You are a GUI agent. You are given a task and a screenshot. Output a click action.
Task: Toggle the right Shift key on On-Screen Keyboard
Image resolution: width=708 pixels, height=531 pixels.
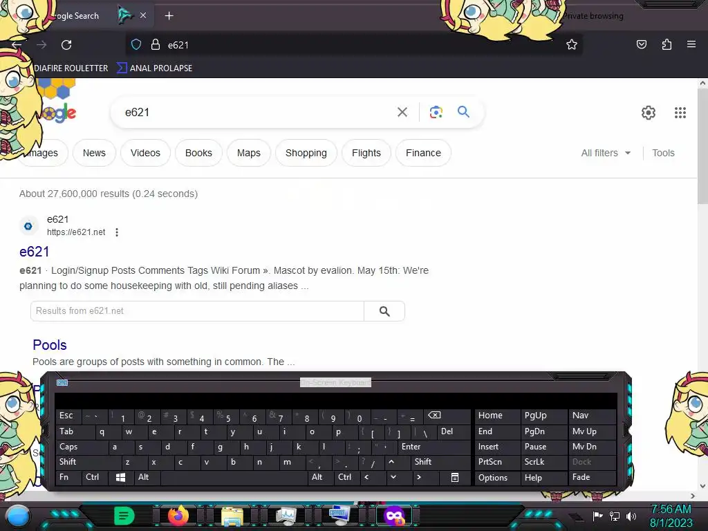pos(440,462)
